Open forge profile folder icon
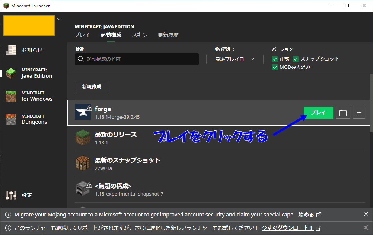Image resolution: width=373 pixels, height=235 pixels. point(343,113)
